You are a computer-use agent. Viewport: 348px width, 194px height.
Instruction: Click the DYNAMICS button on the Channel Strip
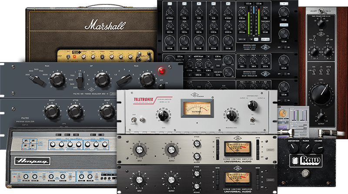click(284, 25)
